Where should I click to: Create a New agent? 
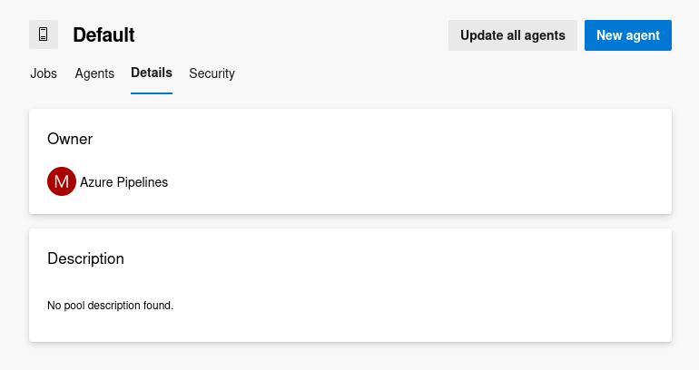(628, 35)
